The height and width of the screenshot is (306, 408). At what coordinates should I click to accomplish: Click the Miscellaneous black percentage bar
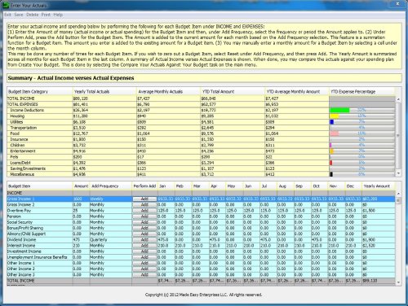tap(331, 174)
